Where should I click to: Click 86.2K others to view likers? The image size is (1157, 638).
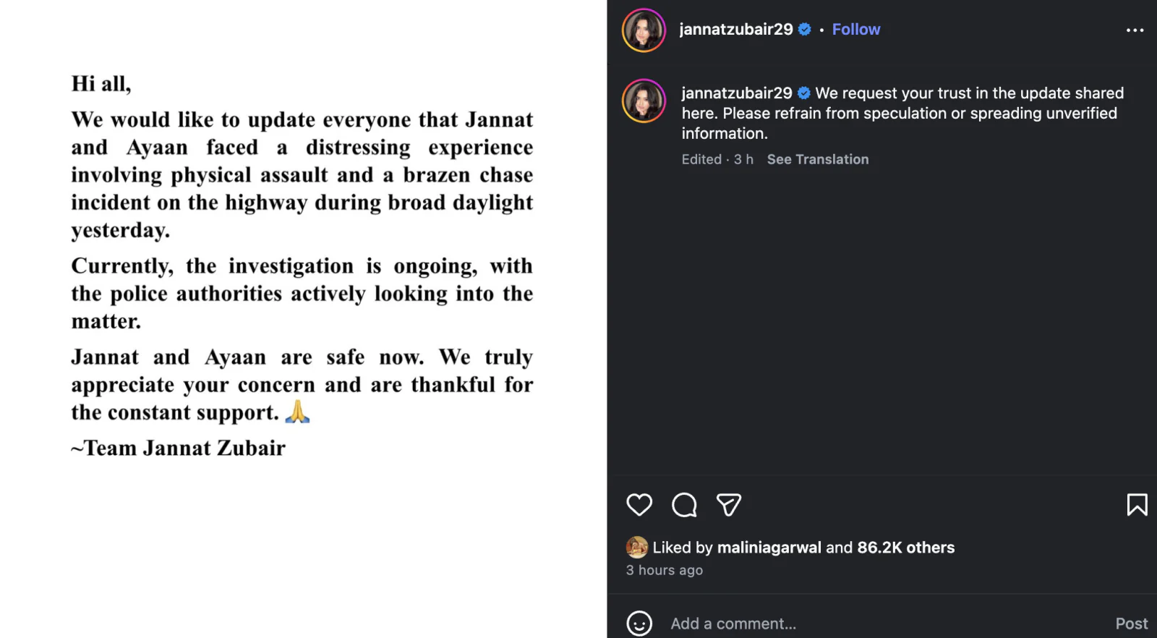905,548
